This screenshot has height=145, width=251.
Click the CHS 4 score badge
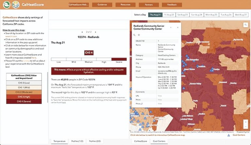point(89,53)
